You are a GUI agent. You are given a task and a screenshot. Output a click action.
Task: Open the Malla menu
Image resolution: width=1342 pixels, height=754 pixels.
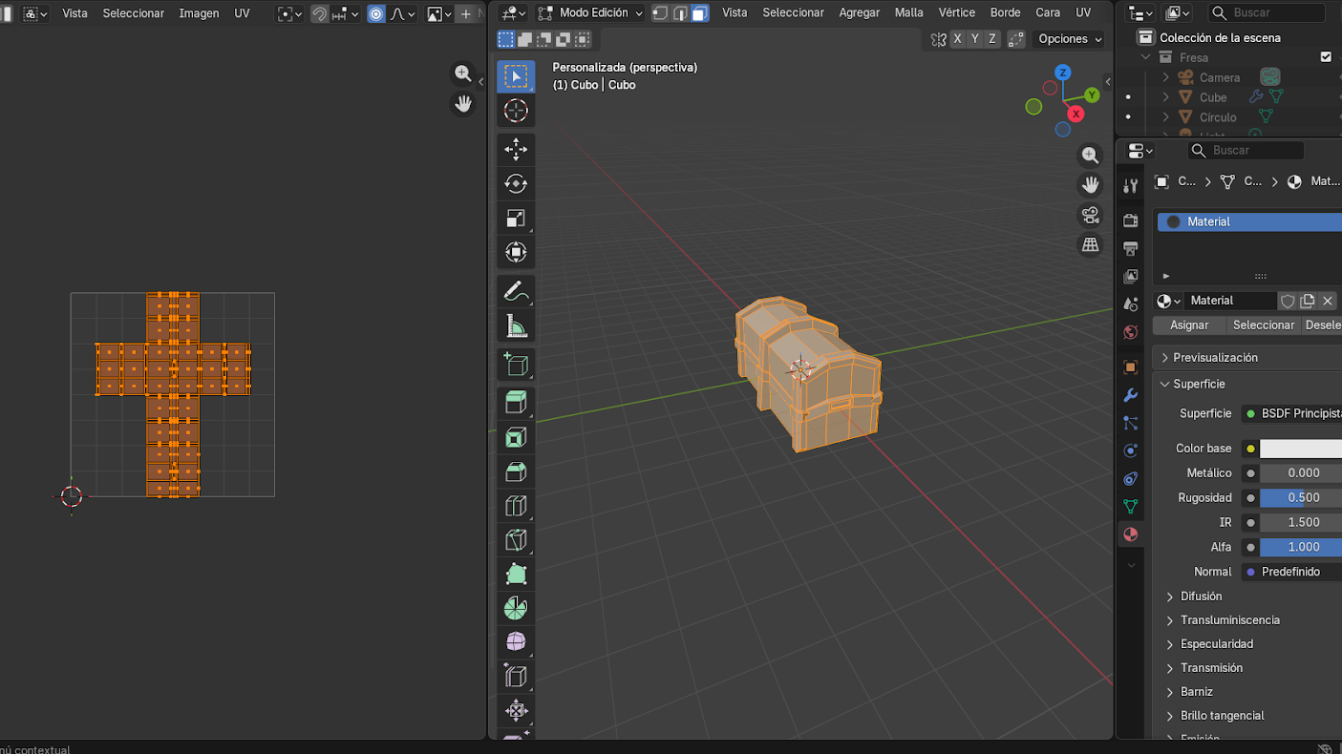coord(908,13)
